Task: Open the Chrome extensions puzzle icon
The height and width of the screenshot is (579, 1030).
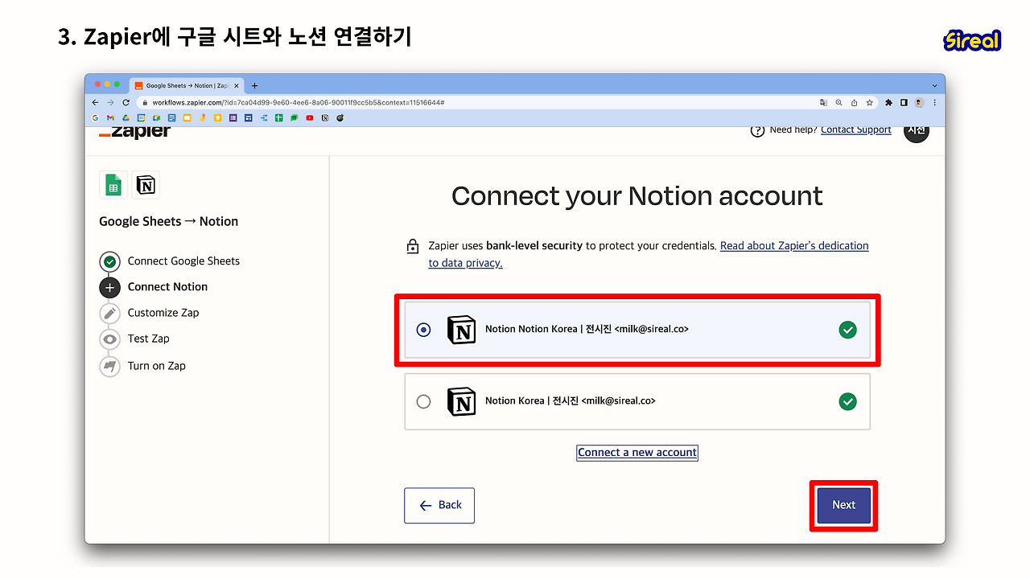Action: point(888,102)
